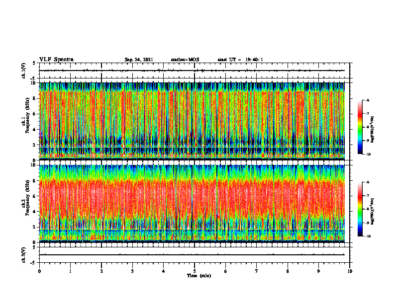Screen dimensions: 394x304
Task: Click the "2" kHz tick of ch.1 spectrogram
Action: coord(35,145)
